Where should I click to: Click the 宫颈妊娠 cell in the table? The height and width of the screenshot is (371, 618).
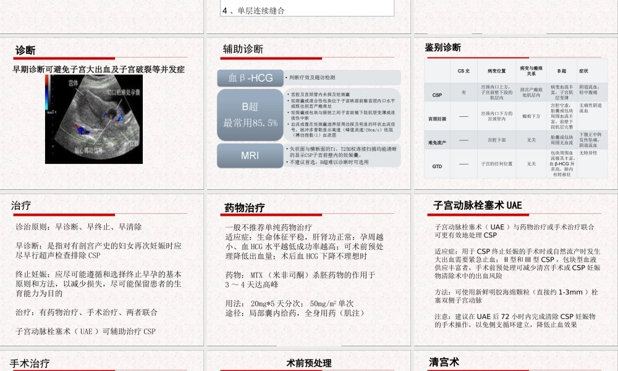[436, 120]
